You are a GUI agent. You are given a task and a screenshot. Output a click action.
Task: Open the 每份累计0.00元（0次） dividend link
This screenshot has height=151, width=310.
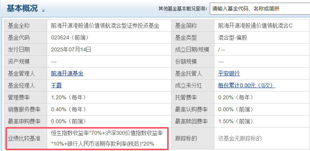click(x=247, y=85)
